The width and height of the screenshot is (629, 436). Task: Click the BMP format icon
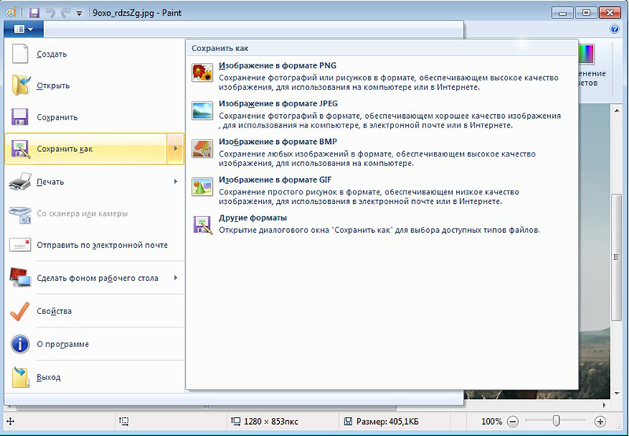[202, 149]
